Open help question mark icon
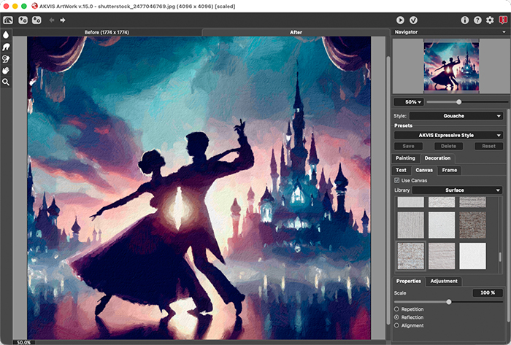Image resolution: width=511 pixels, height=345 pixels. [x=477, y=20]
